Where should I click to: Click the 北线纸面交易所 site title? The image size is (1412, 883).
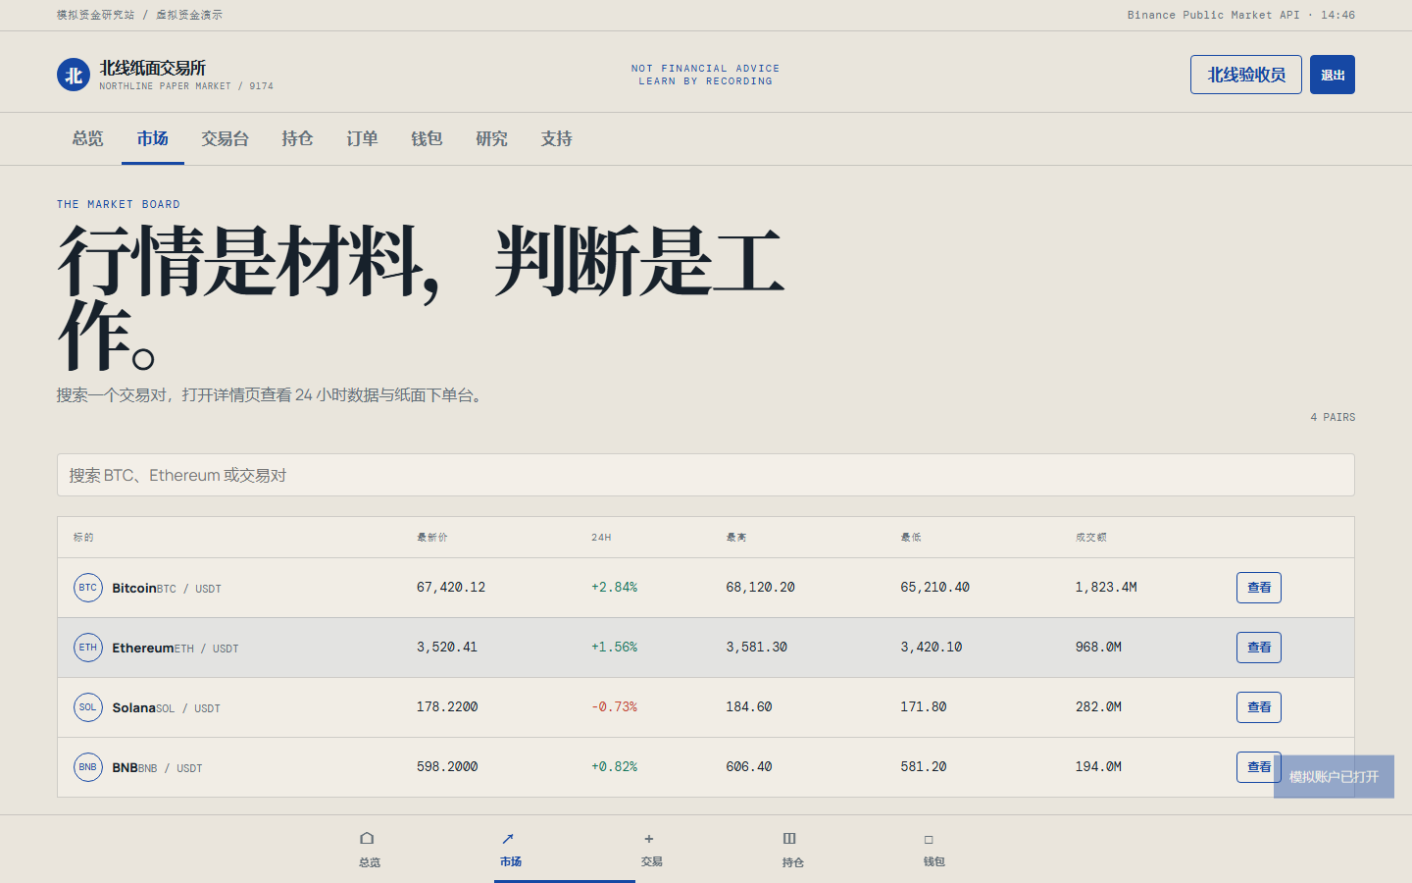coord(153,68)
